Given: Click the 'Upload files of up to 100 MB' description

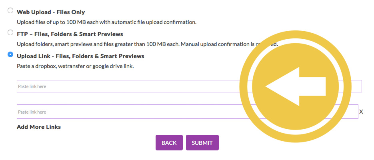Looking at the screenshot, I should tap(106, 22).
